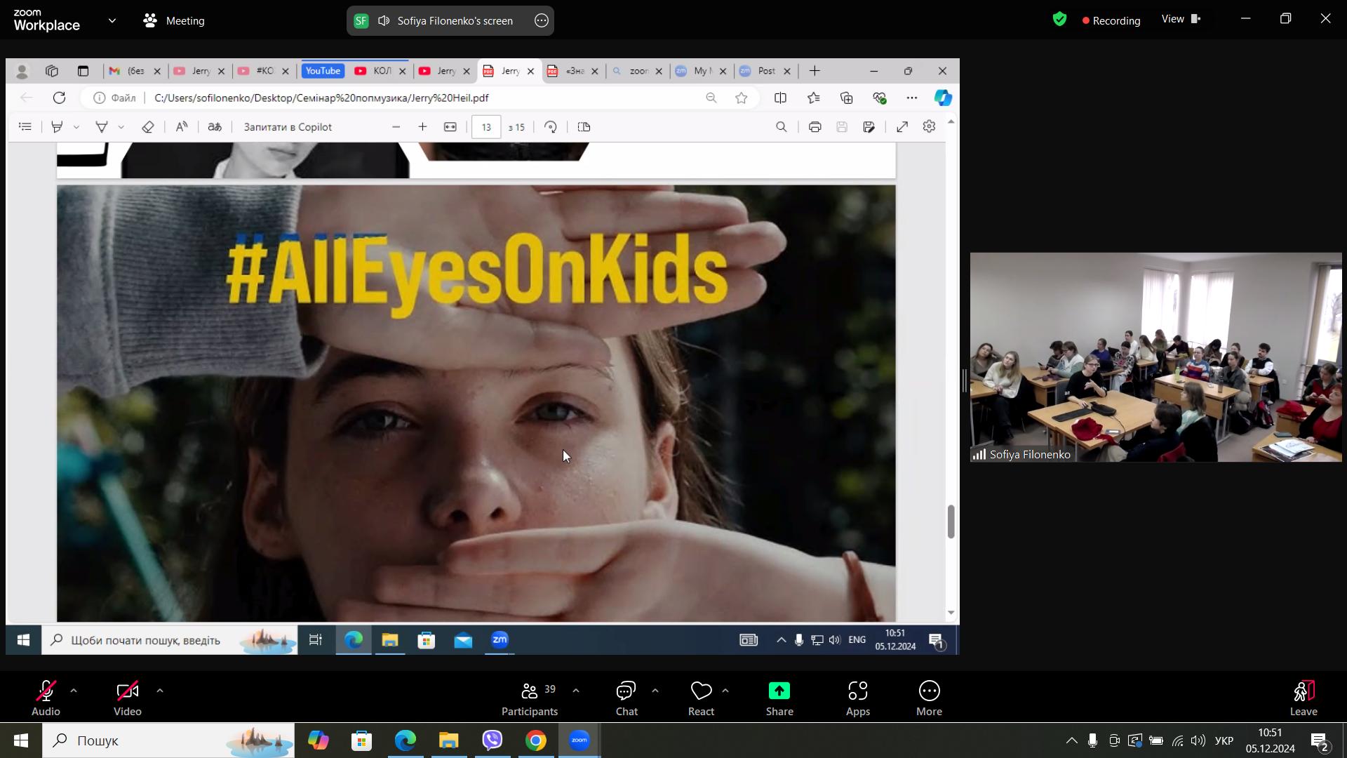Screen dimensions: 1347x758
Task: Open the Chat panel
Action: pyautogui.click(x=626, y=698)
